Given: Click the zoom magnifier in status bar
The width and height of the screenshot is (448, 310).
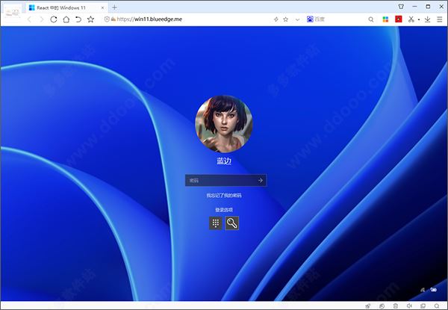Looking at the screenshot, I should (437, 306).
